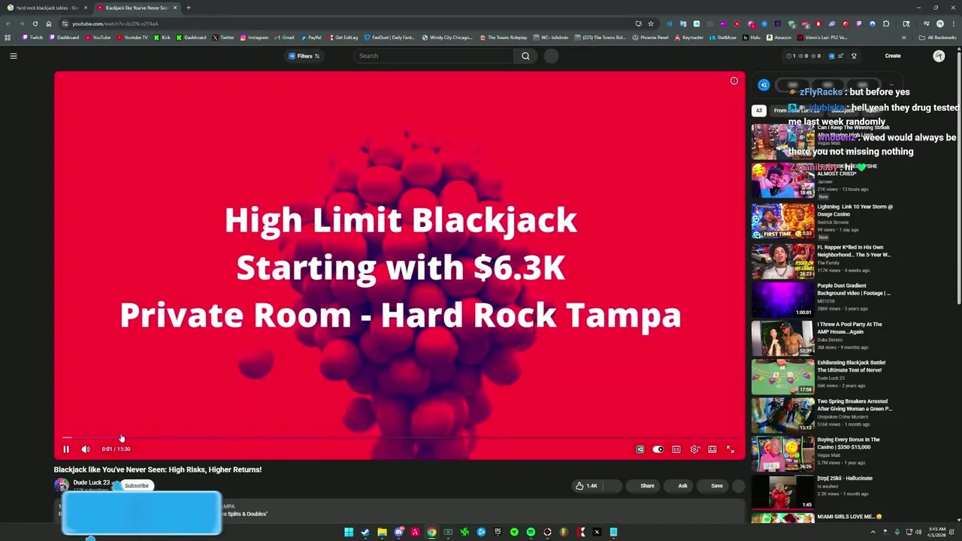Open the Filters button

point(304,56)
